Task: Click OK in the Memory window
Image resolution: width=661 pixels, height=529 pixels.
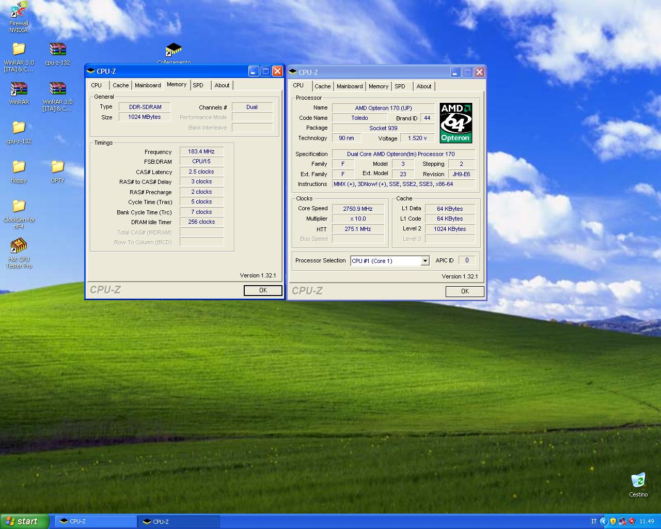Action: pos(263,290)
